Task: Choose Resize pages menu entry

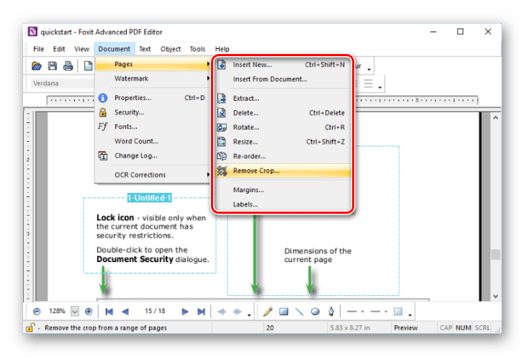Action: click(x=282, y=142)
